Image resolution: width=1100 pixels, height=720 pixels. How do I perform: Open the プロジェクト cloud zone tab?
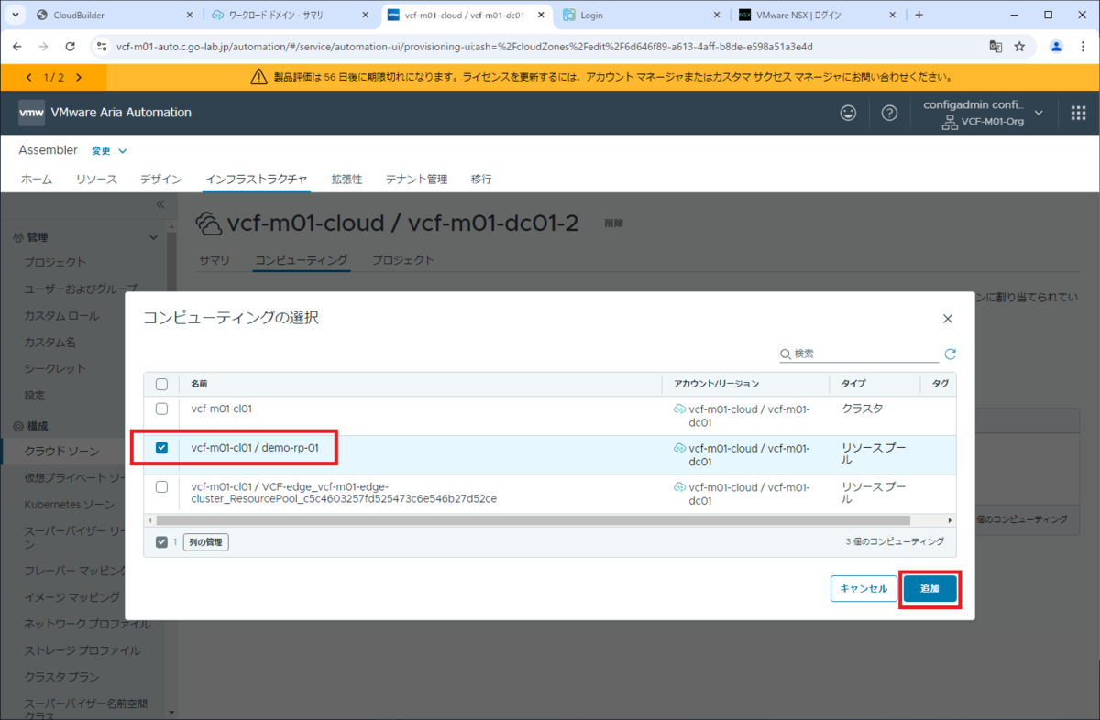pos(402,260)
